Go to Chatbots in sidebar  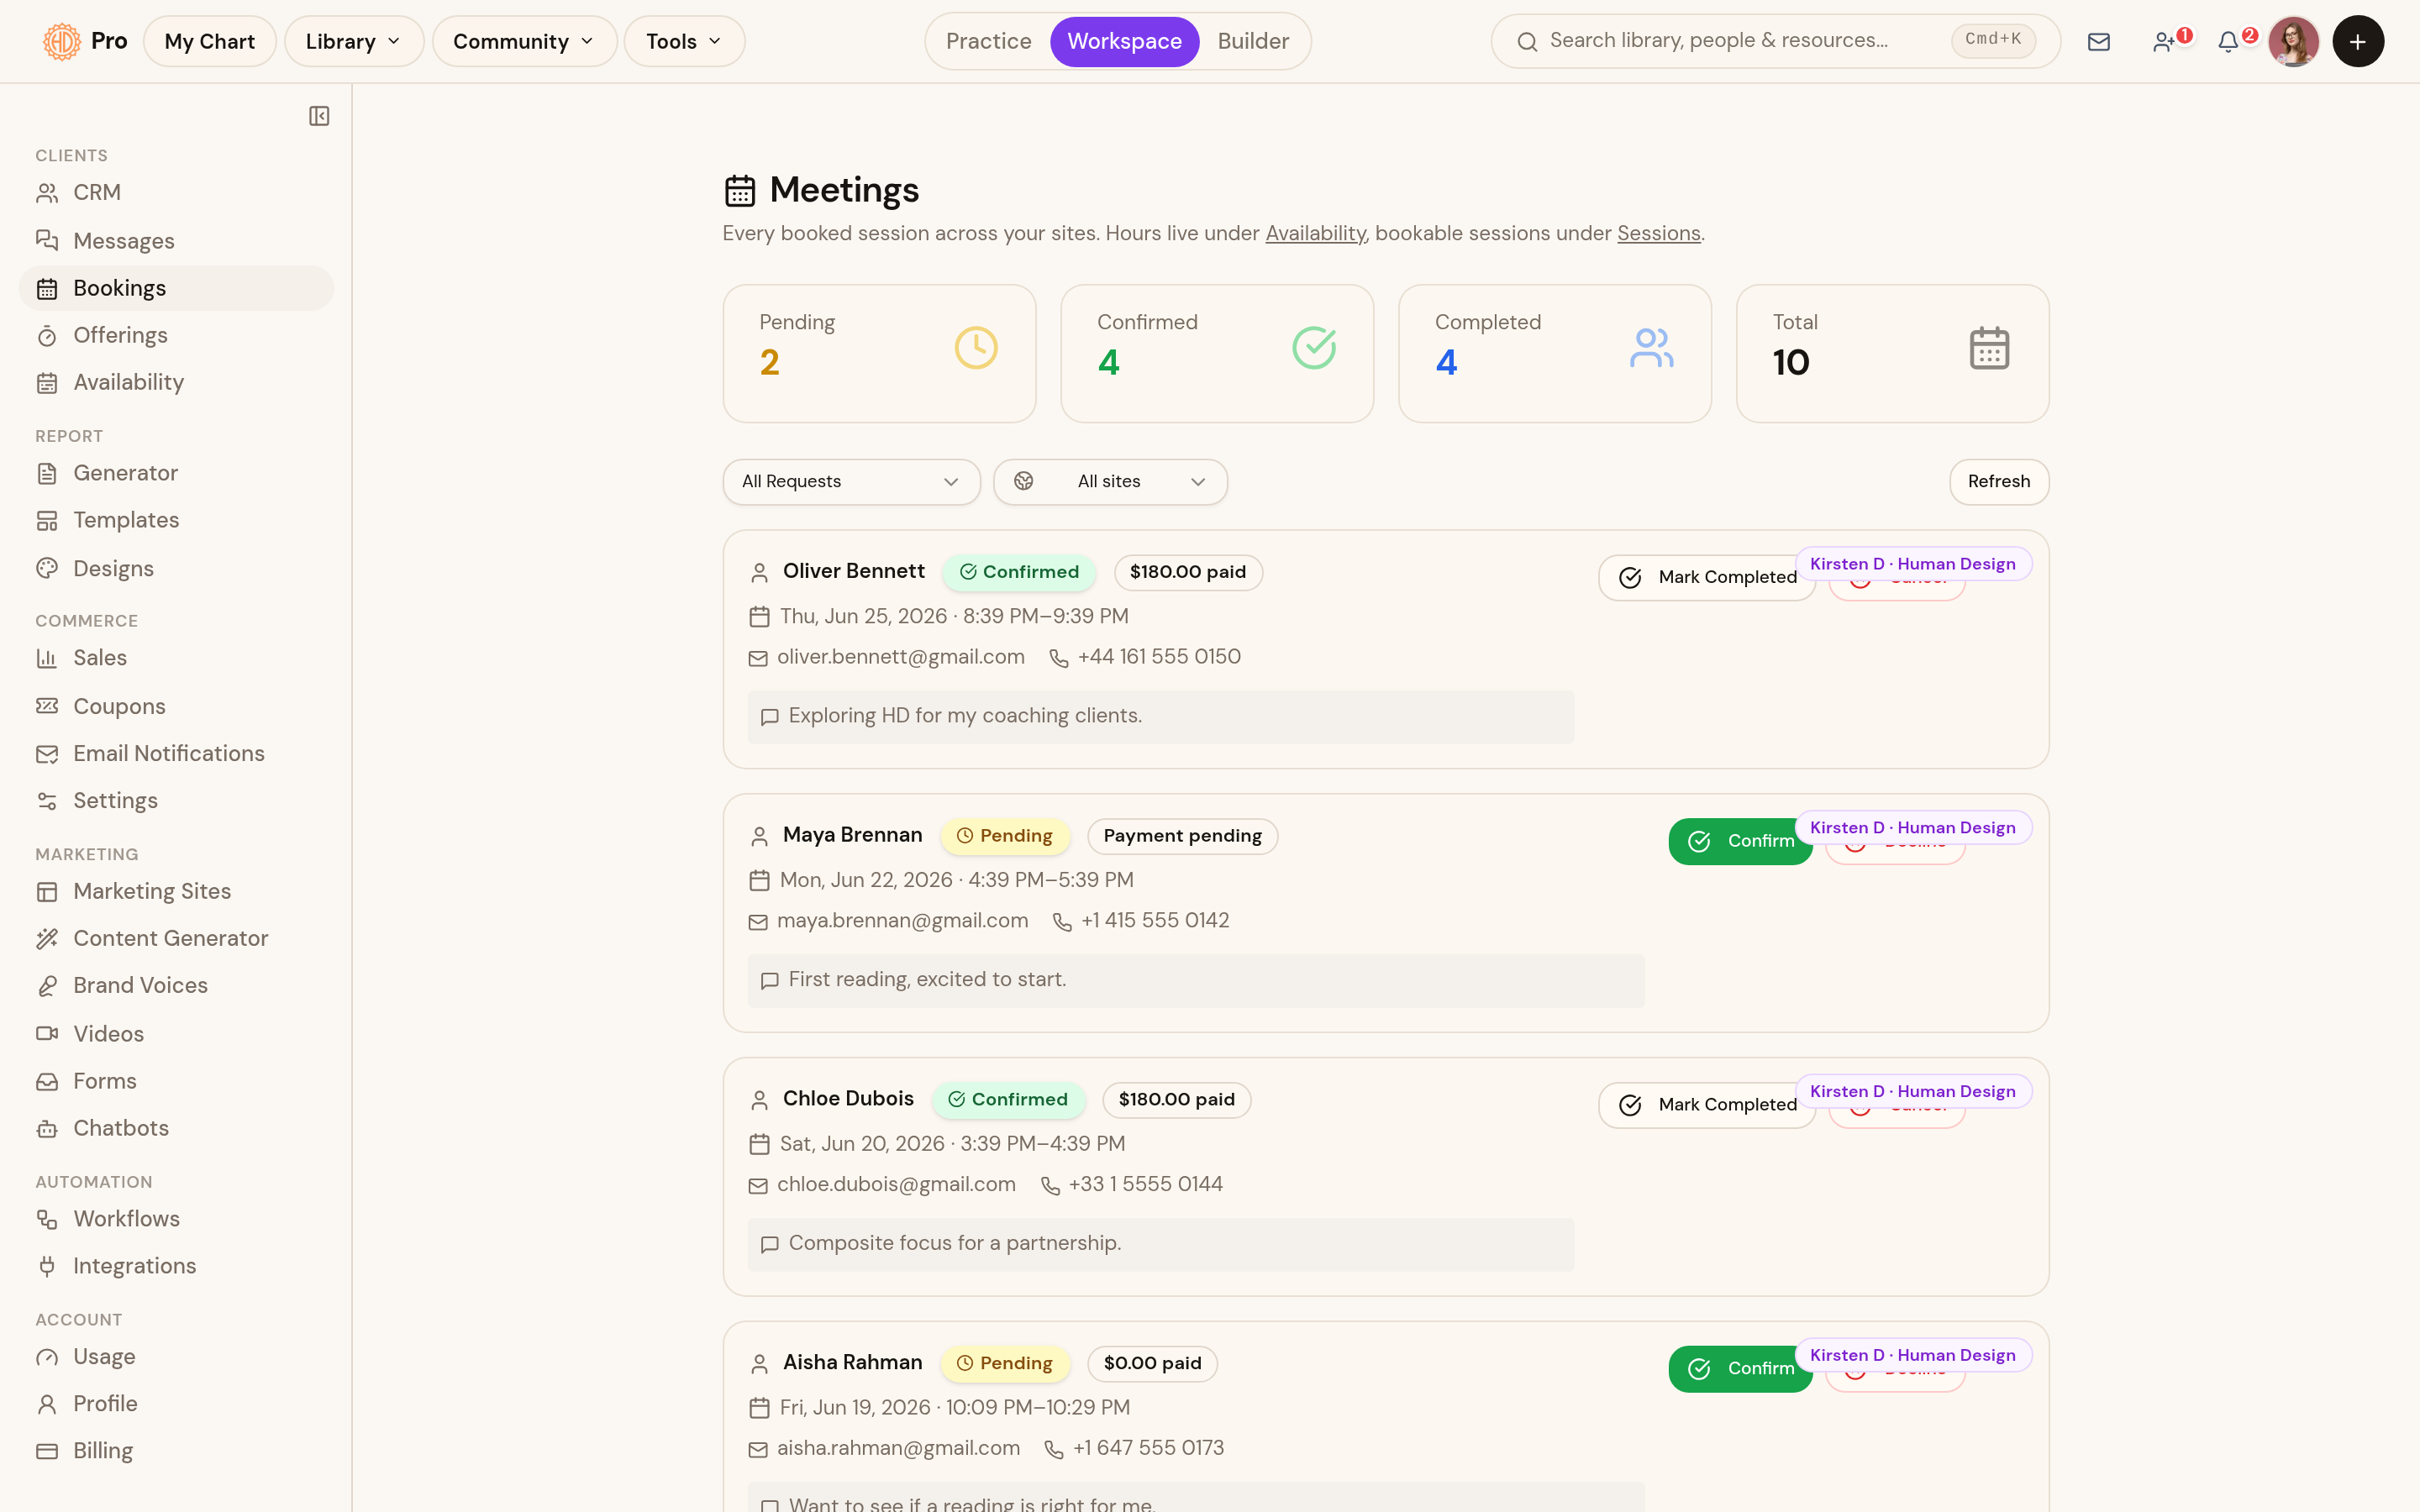(x=120, y=1127)
